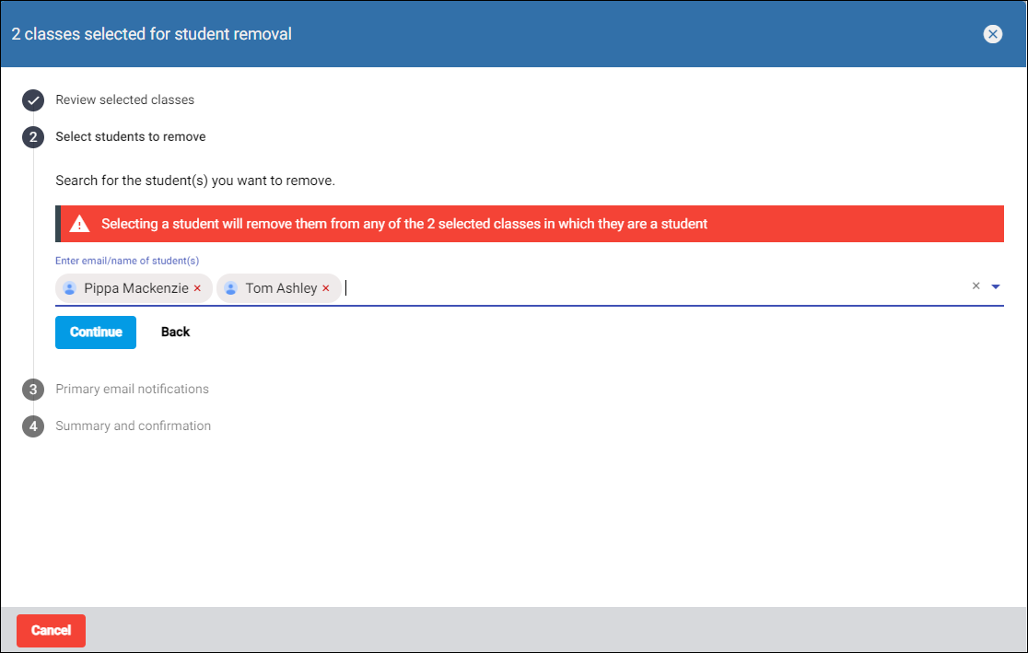This screenshot has width=1028, height=653.
Task: Select step 3 number circle
Action: 33,390
